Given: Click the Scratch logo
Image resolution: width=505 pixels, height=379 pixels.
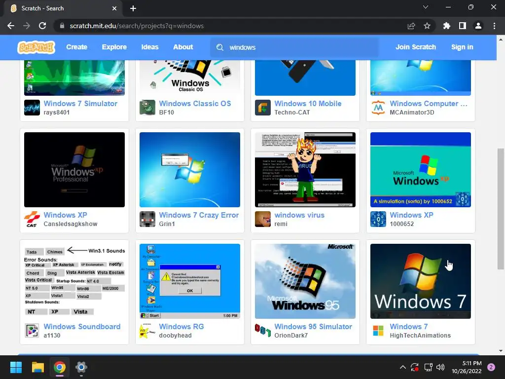Looking at the screenshot, I should pos(36,47).
